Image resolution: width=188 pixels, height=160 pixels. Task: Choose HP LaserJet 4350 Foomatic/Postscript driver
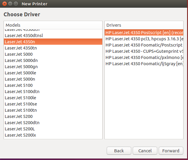(144, 45)
